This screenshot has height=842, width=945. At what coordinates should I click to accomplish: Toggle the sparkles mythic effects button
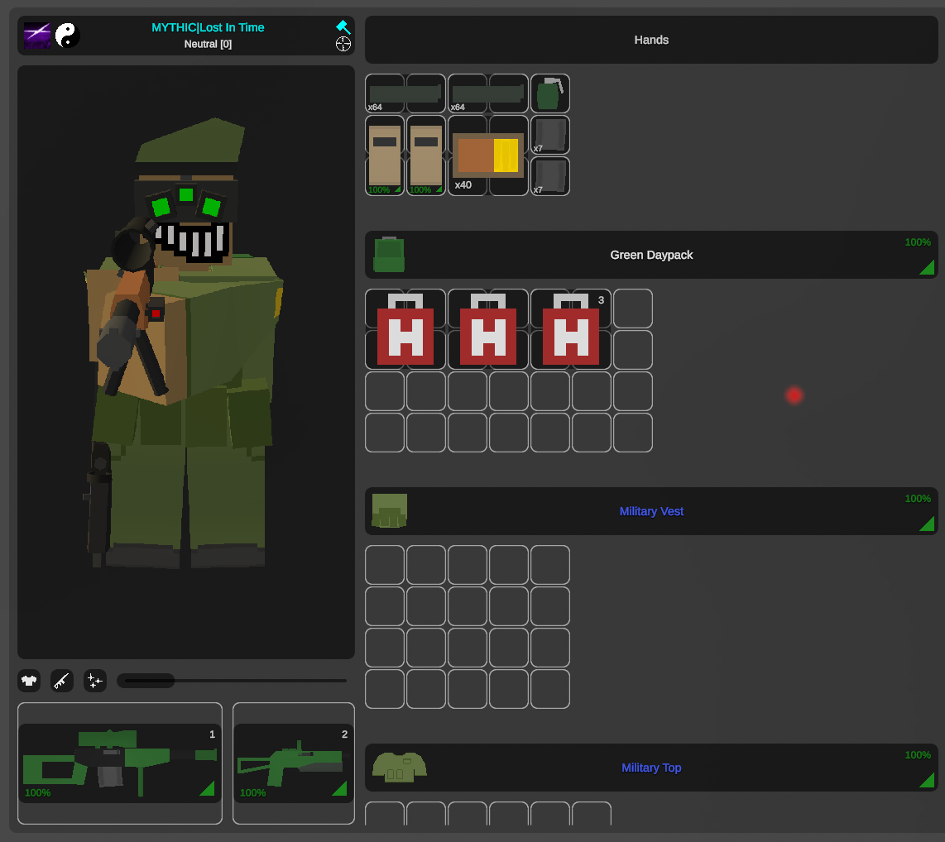point(95,681)
